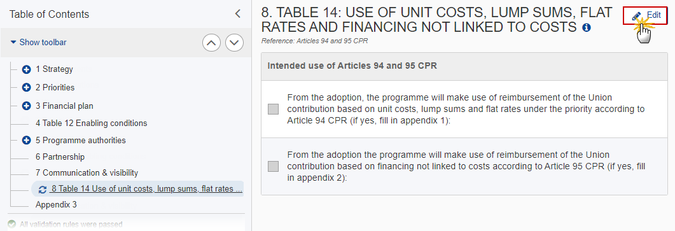
Task: Go to next section with down arrow
Action: (x=235, y=43)
